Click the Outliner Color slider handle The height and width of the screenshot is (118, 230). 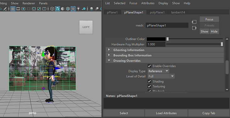click(167, 39)
